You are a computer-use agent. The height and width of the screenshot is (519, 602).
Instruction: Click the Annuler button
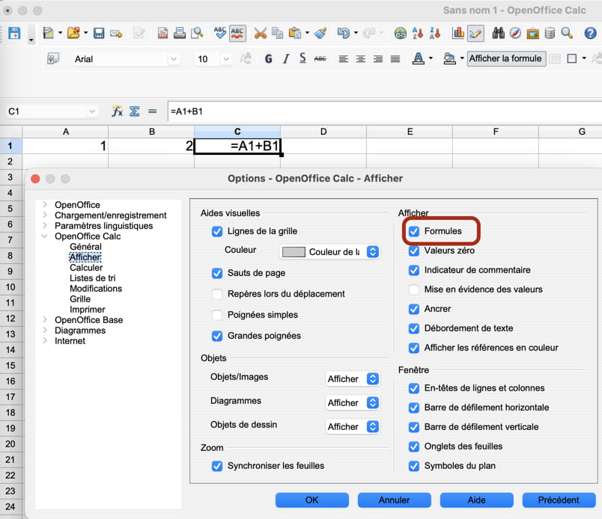coord(395,500)
